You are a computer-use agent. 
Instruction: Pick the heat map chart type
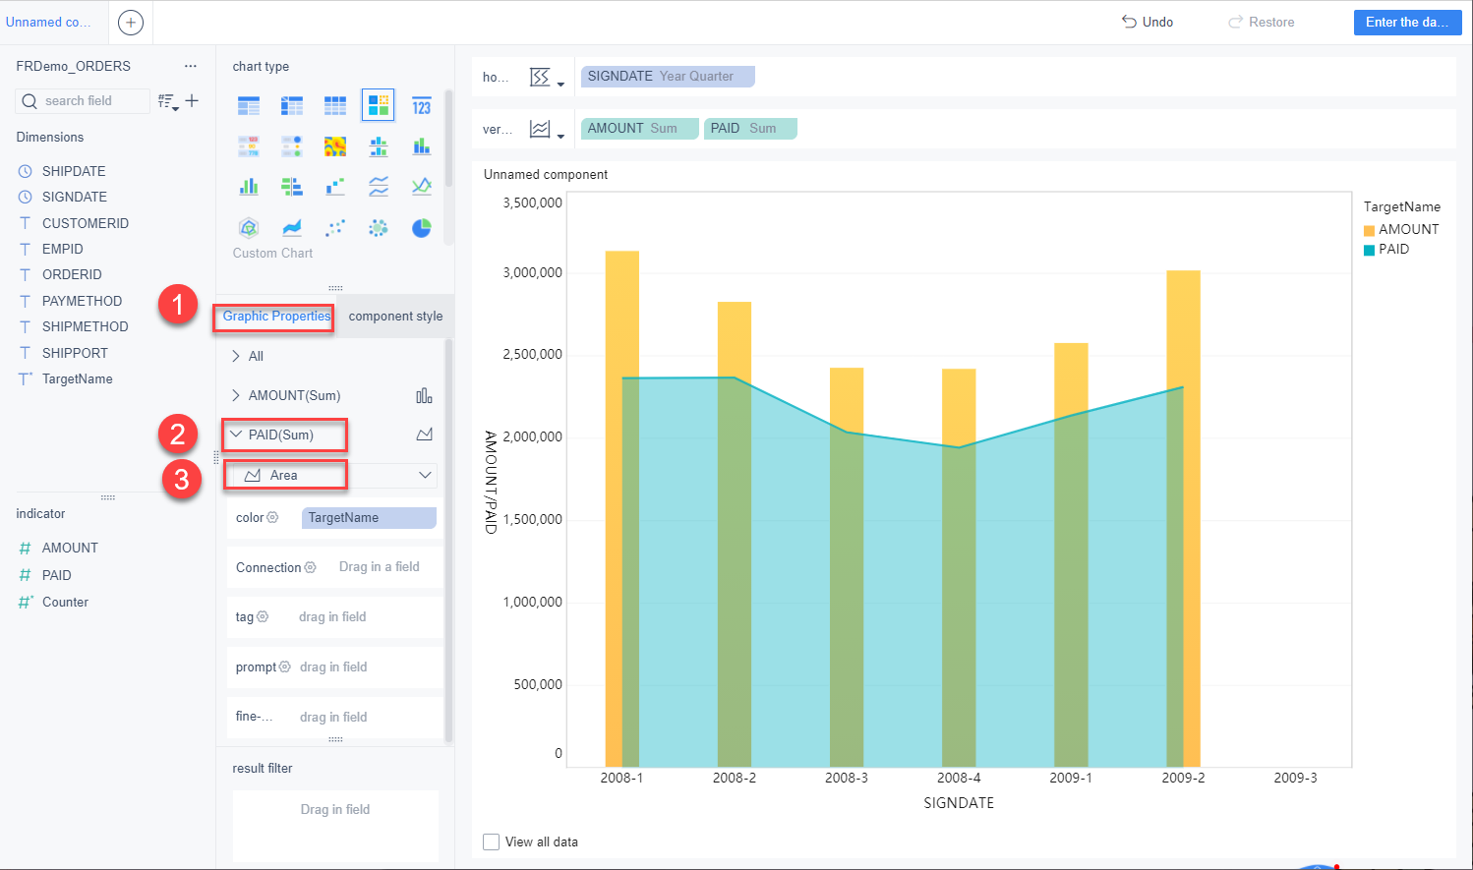tap(335, 146)
